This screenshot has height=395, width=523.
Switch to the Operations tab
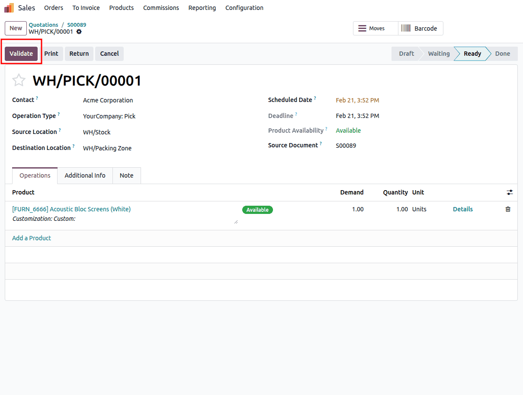35,175
